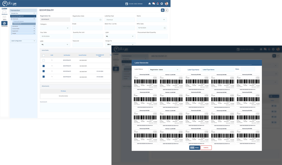Select the Transaction sidebar icon
The width and height of the screenshot is (282, 165).
point(4,24)
